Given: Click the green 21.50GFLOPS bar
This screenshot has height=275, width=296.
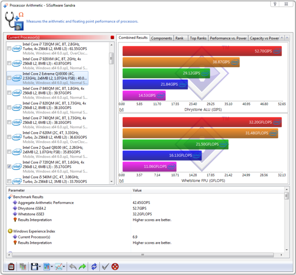Looking at the screenshot, I should (175, 144).
